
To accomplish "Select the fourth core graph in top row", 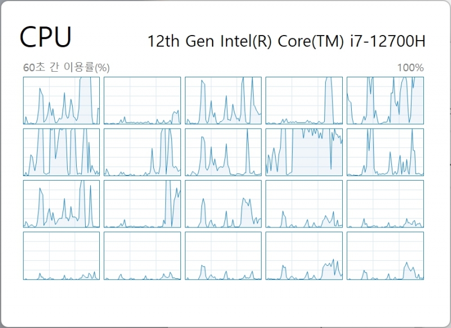I will tap(304, 100).
